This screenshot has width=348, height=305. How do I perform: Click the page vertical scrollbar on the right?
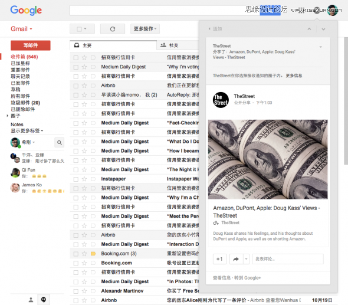(x=346, y=101)
